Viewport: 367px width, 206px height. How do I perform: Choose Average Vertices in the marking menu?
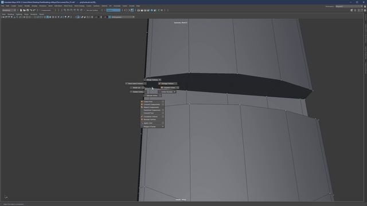[167, 84]
